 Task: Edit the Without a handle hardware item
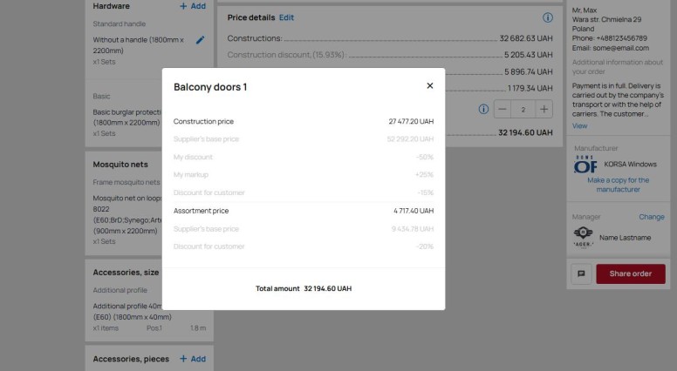coord(200,40)
